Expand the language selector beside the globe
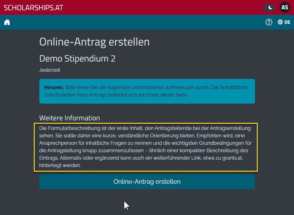Screen dimensions: 294x215 click(288, 22)
